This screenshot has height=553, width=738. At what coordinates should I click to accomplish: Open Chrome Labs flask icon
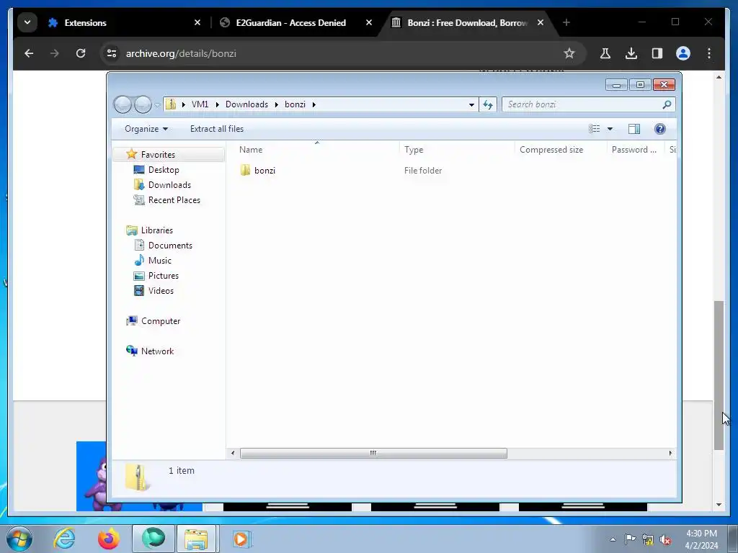[x=605, y=53]
